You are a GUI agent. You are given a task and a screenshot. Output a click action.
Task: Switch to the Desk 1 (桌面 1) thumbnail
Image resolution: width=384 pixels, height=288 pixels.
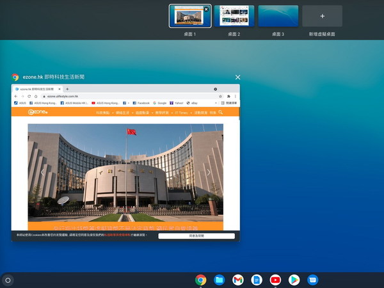(190, 16)
